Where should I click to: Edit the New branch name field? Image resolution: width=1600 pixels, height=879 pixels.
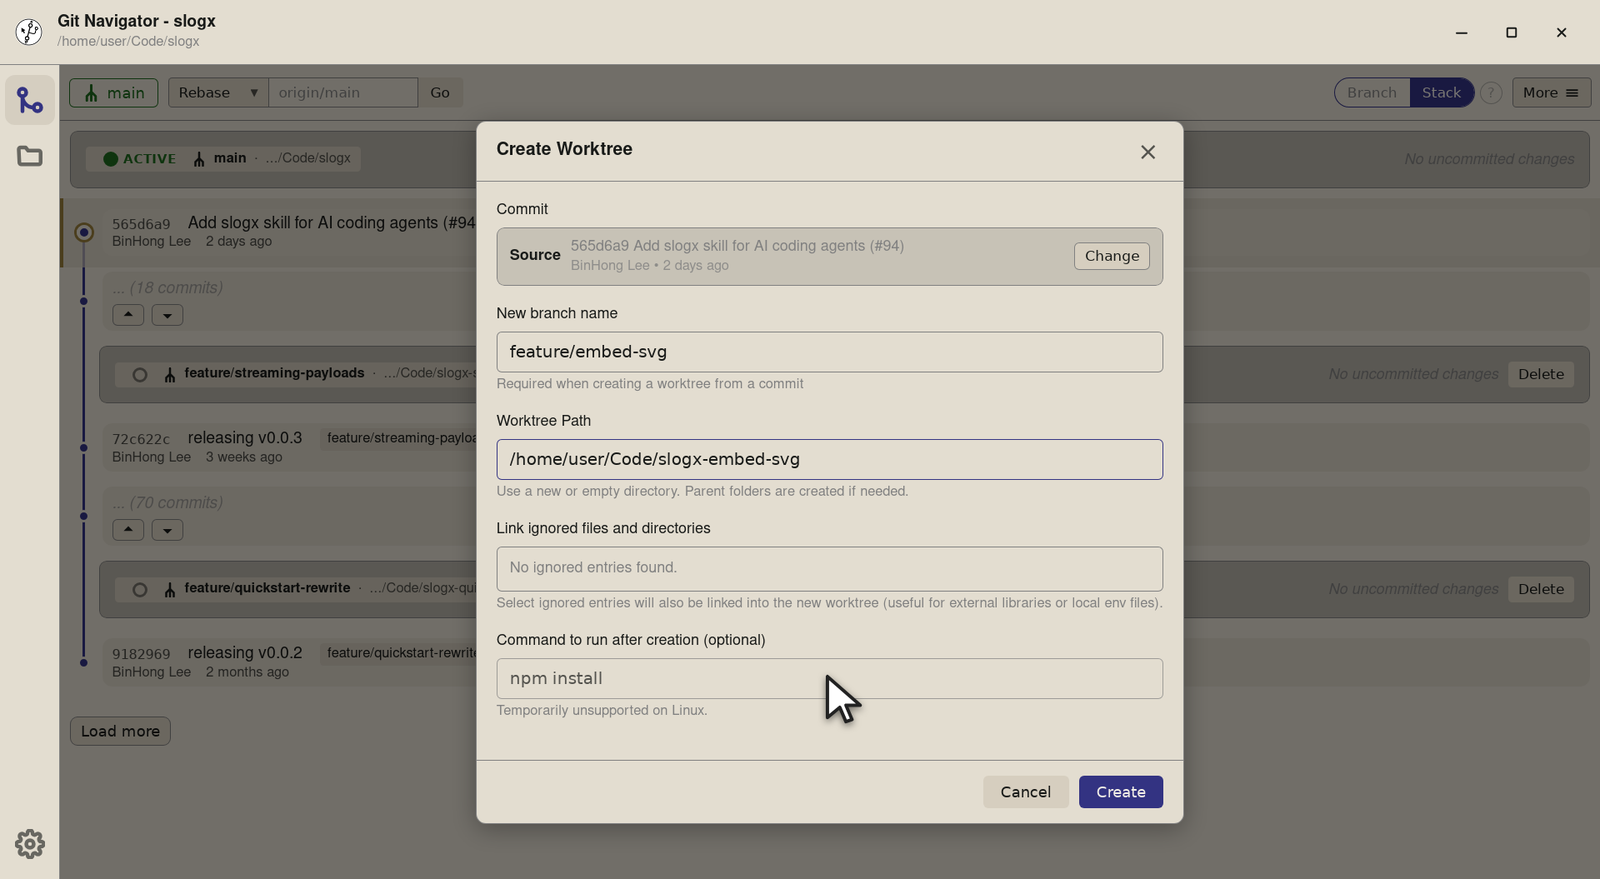tap(829, 352)
